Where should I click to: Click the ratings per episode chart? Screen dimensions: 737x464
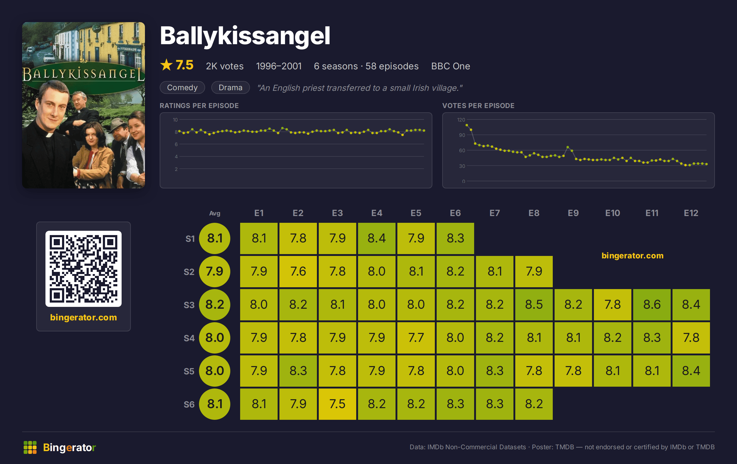[x=296, y=150]
